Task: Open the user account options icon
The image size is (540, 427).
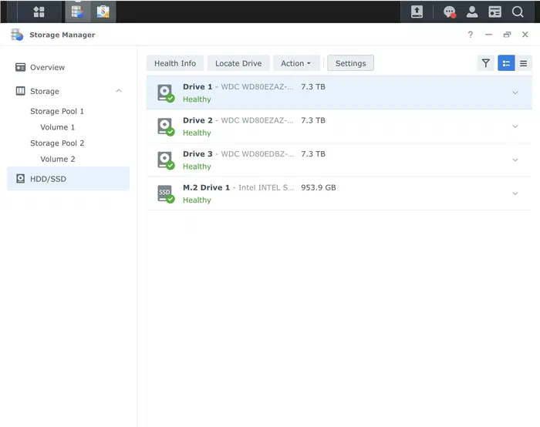Action: point(472,12)
